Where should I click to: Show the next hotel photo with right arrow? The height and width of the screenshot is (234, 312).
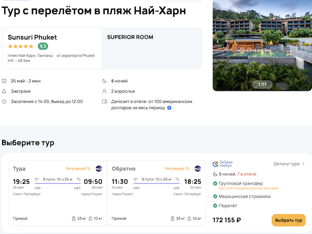point(307,42)
